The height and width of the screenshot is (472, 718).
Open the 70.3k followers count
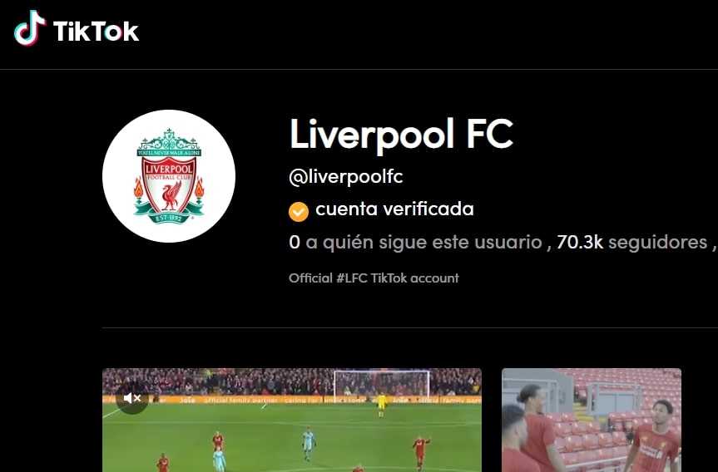click(x=580, y=243)
